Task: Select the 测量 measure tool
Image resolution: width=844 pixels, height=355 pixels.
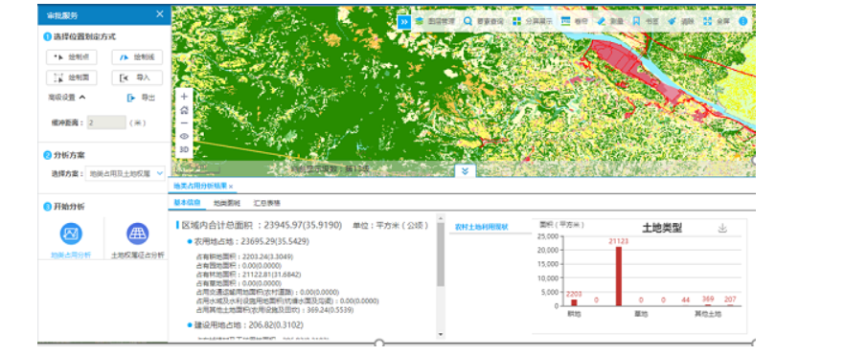Action: coord(610,21)
